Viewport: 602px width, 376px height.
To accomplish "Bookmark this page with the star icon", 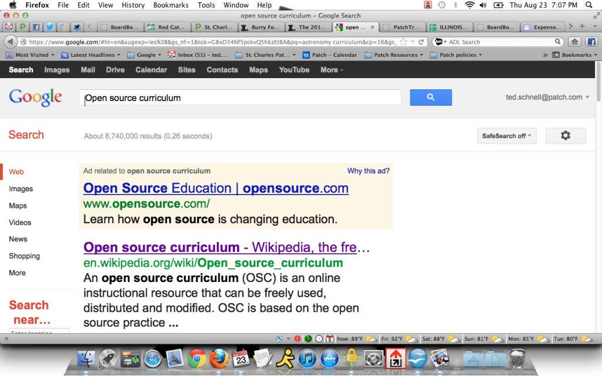I will [403, 42].
